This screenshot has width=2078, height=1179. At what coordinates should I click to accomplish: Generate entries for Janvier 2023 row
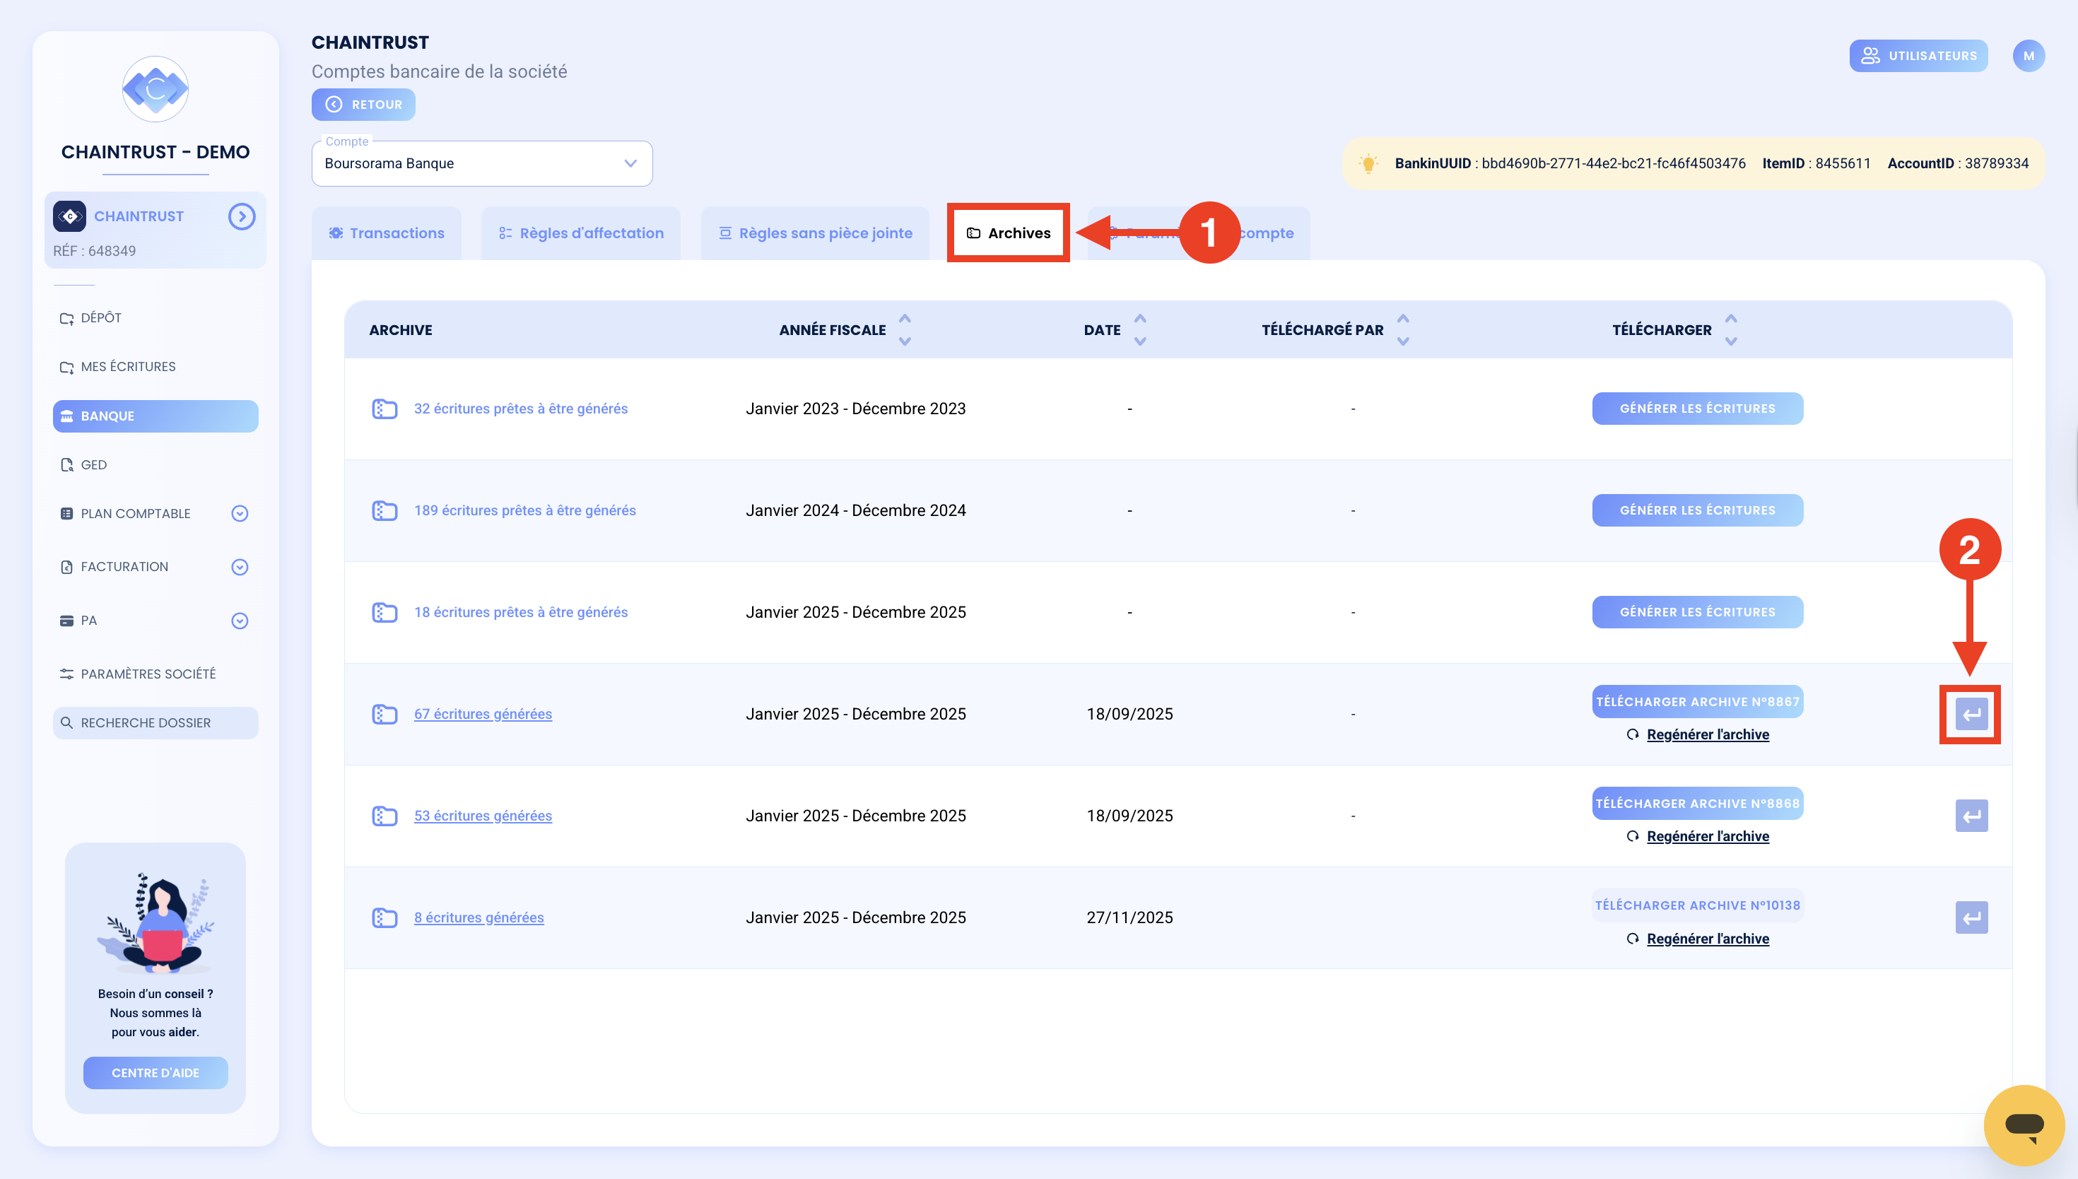[x=1698, y=408]
